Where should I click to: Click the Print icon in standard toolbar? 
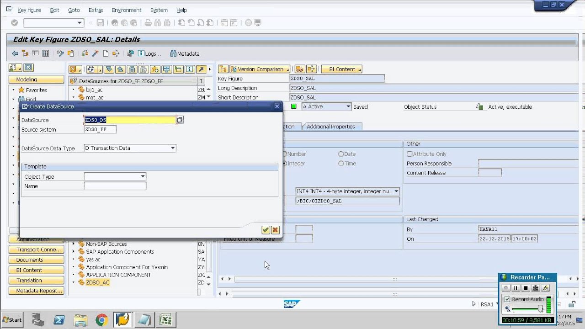(148, 23)
